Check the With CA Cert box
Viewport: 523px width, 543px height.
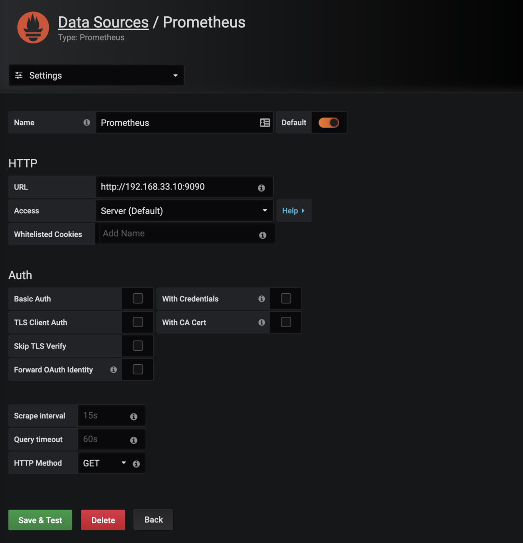pos(286,322)
